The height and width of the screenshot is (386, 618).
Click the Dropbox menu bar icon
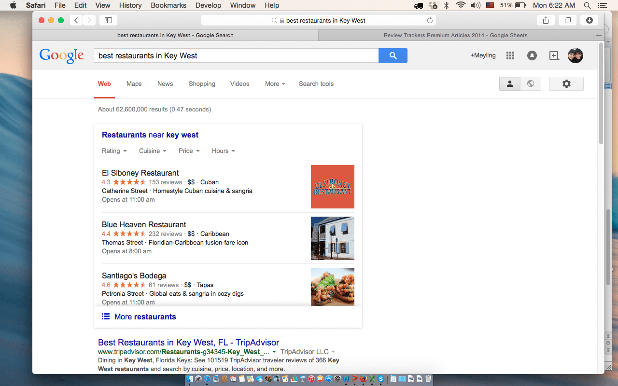tap(433, 5)
